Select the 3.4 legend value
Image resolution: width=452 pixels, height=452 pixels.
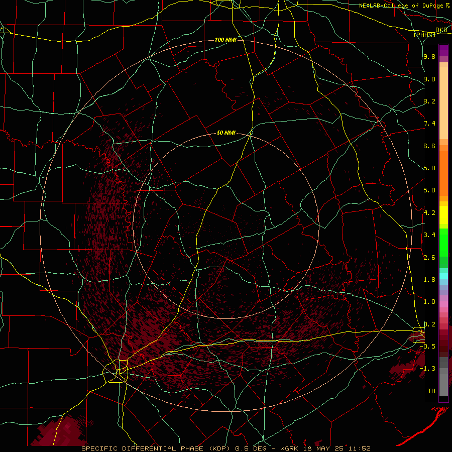429,235
